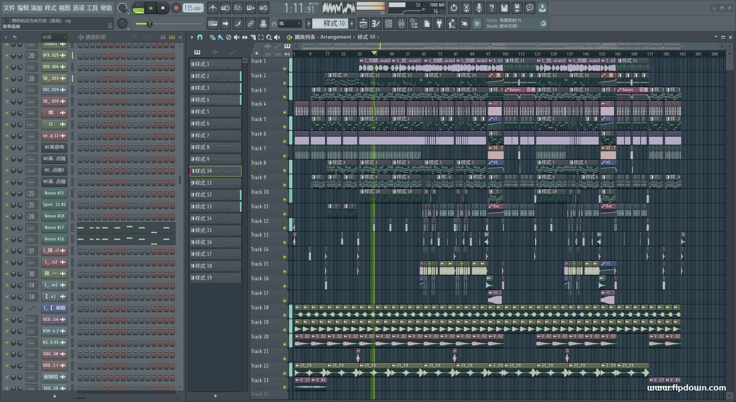Select the playlist mute tool

click(237, 37)
